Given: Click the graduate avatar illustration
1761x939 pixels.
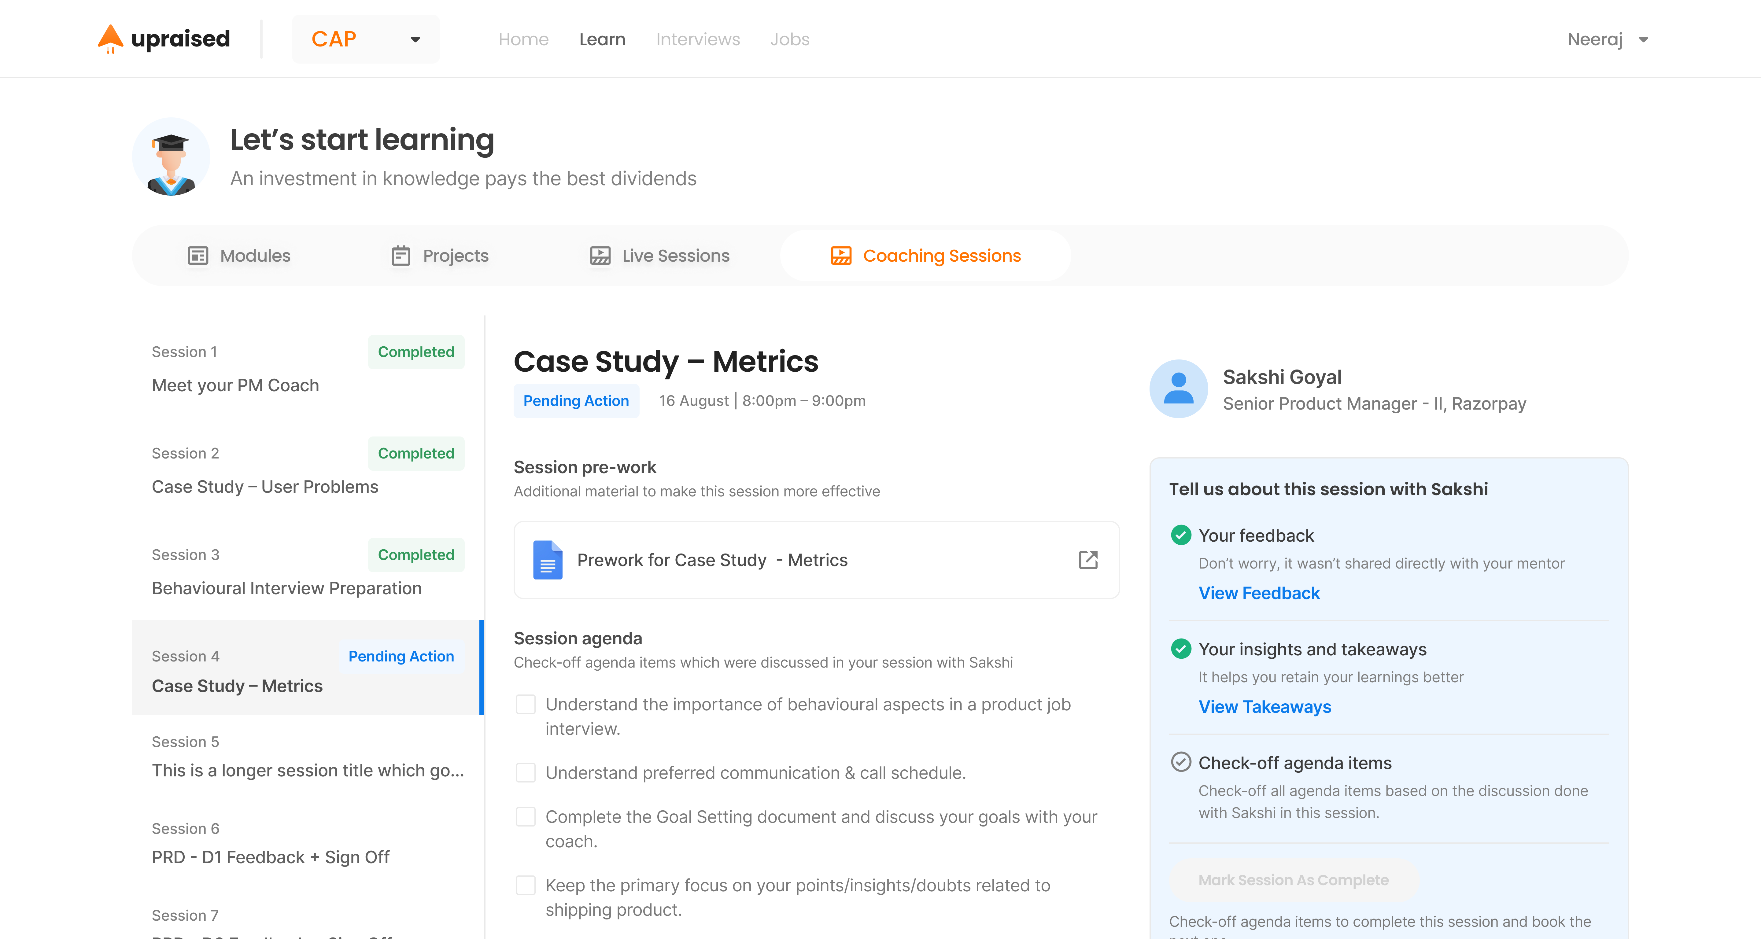Looking at the screenshot, I should pos(171,157).
